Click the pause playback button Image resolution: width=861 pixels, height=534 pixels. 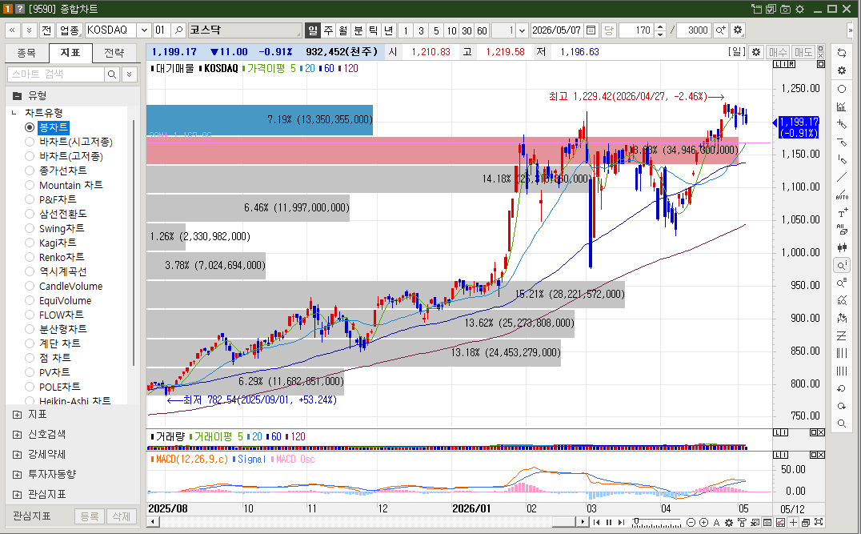tap(608, 523)
